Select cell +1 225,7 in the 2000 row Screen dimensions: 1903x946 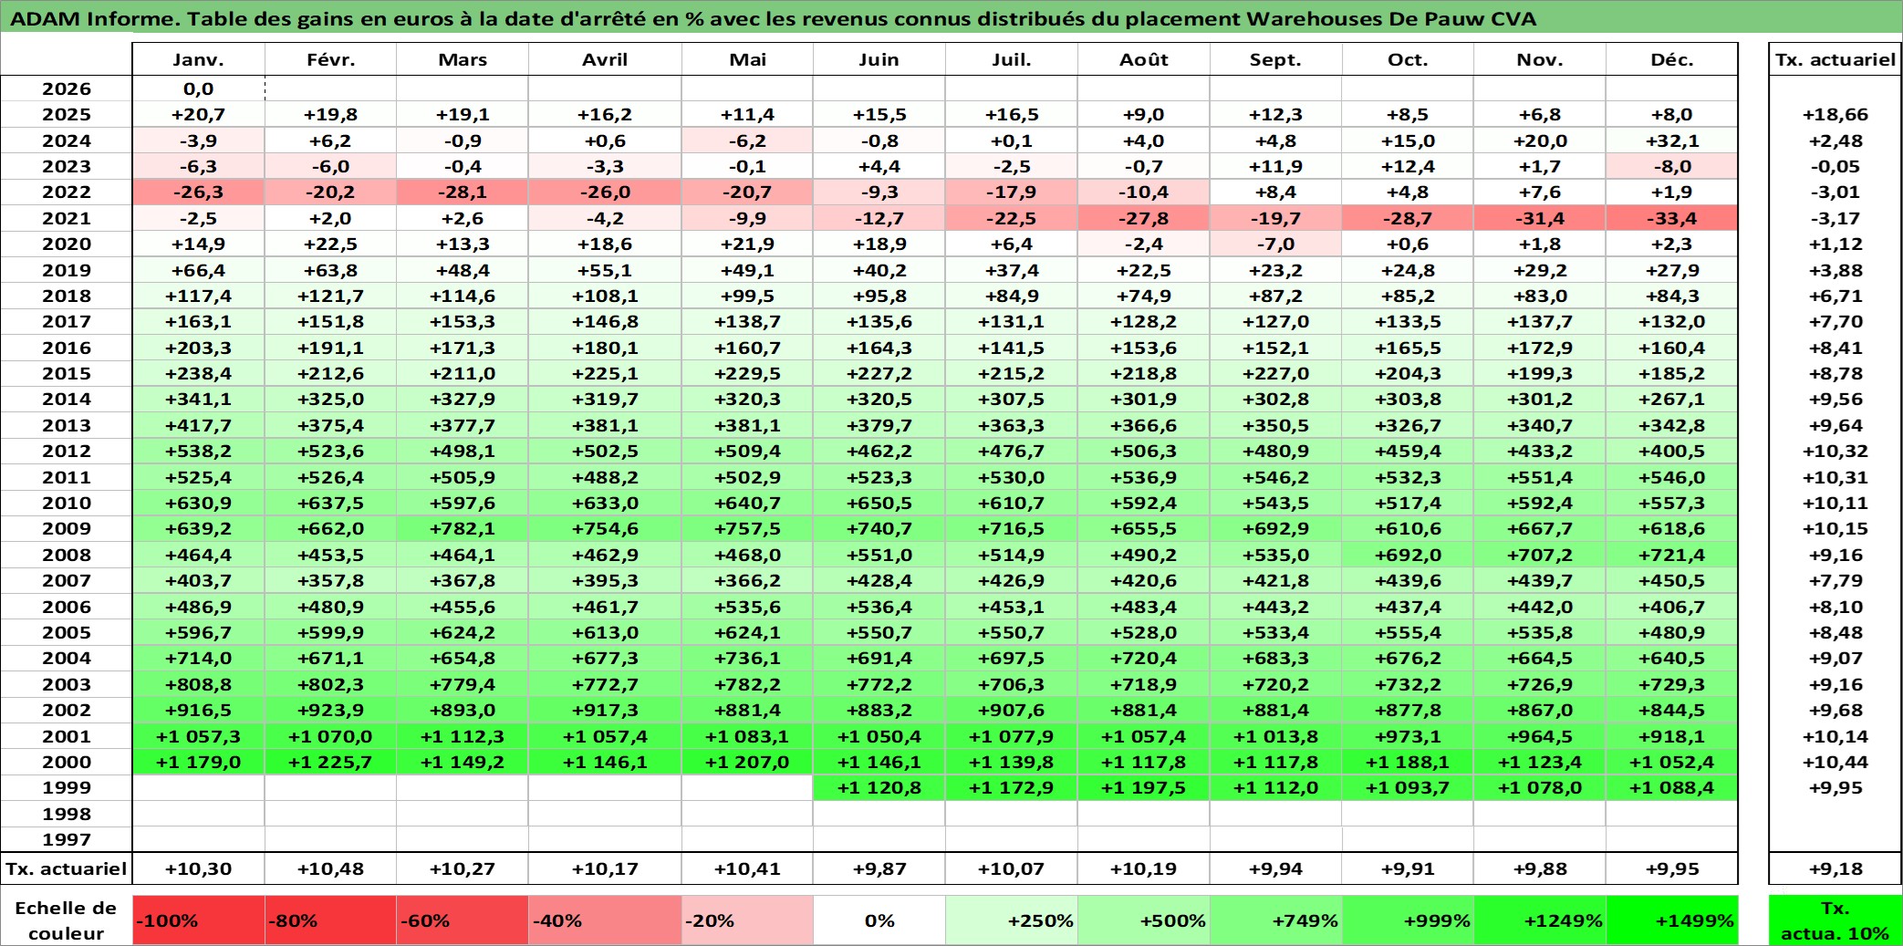(x=331, y=763)
